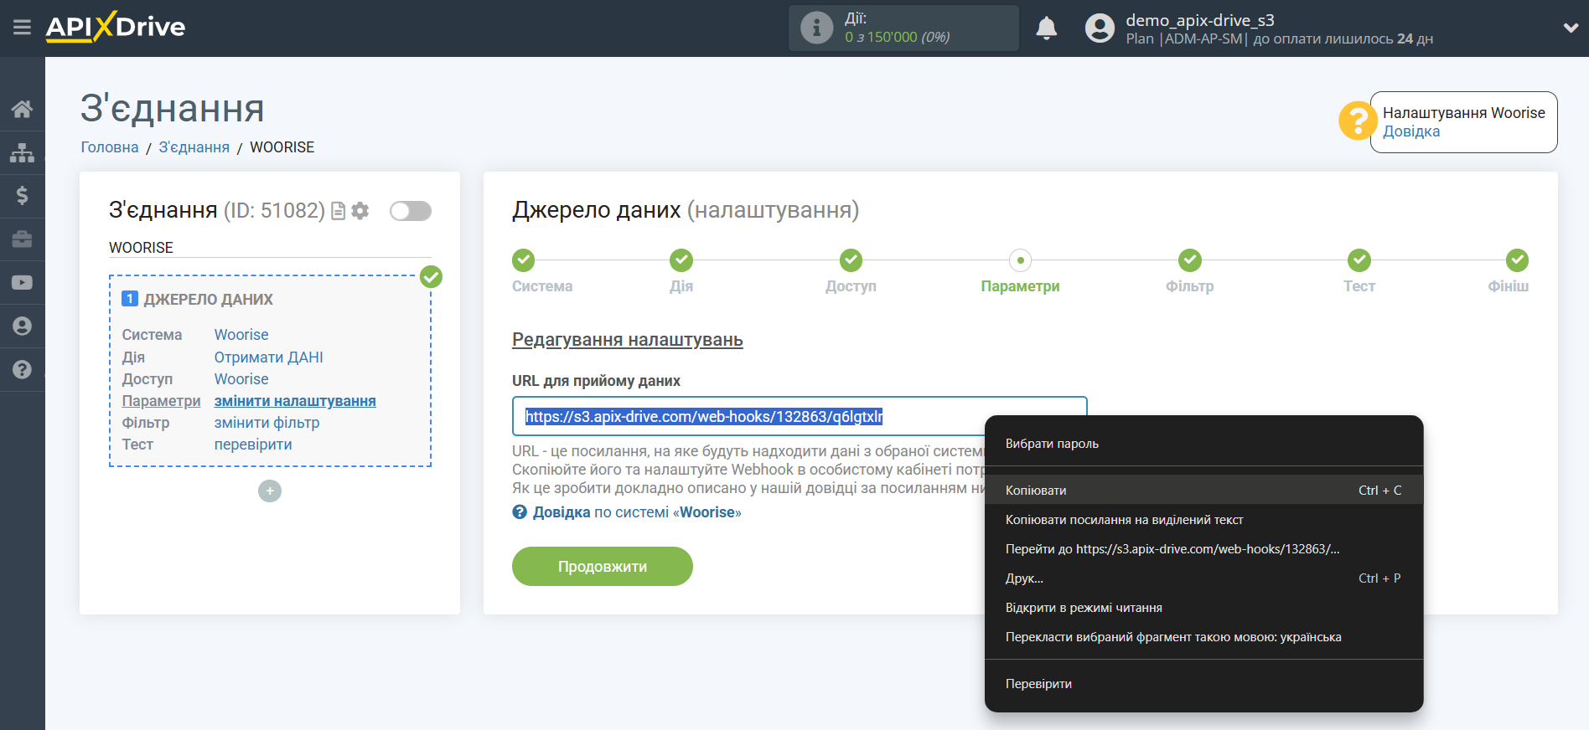1589x730 pixels.
Task: Select Перекласти вибраний фрагмент menu entry
Action: click(x=1203, y=637)
